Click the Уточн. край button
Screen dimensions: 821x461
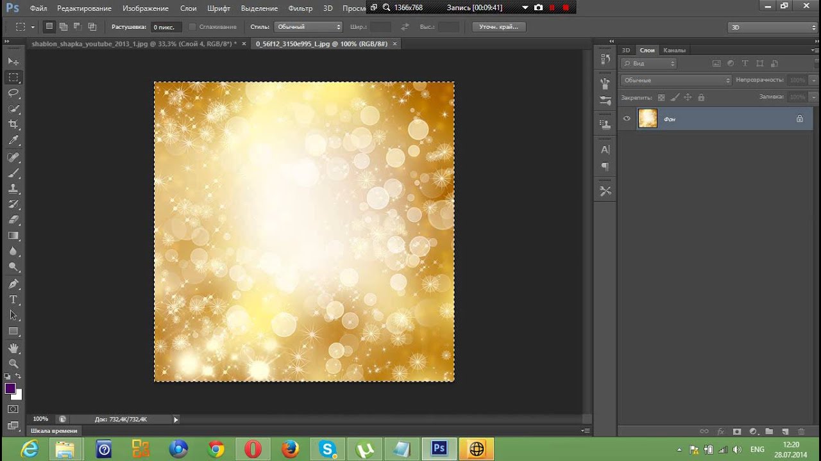pyautogui.click(x=499, y=27)
